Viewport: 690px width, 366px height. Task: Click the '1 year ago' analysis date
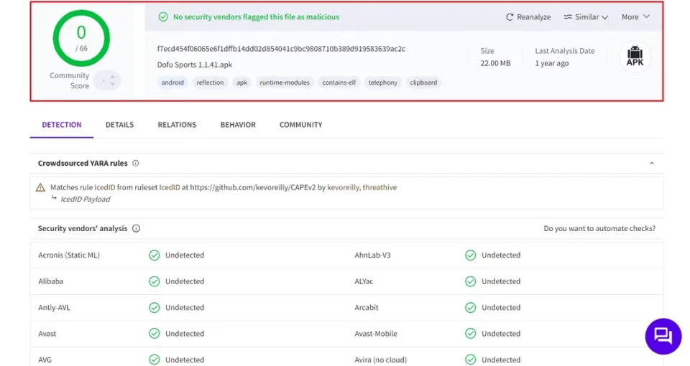(552, 63)
